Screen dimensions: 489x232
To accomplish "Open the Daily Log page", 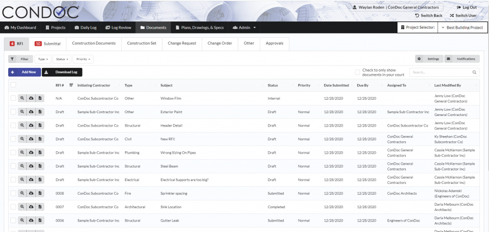I will pos(85,27).
